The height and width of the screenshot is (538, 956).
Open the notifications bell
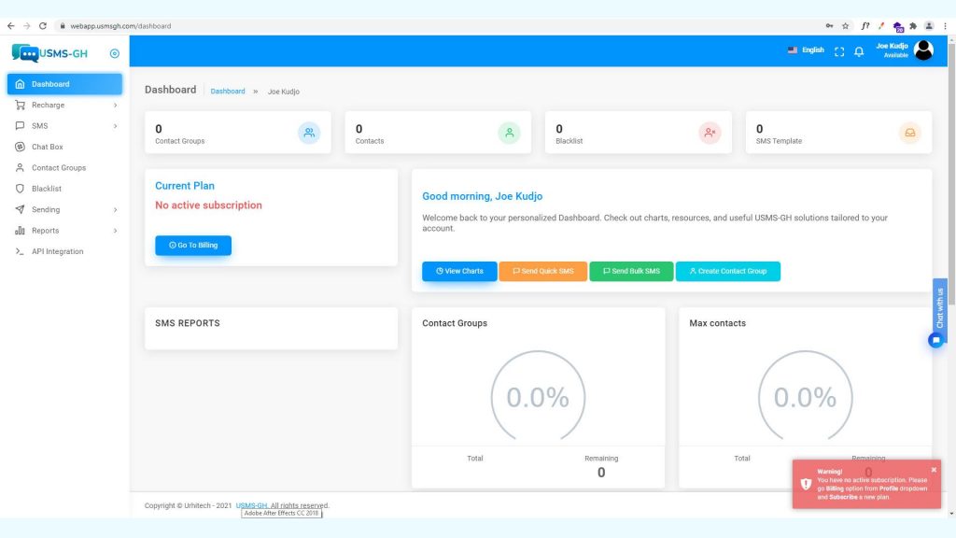(859, 52)
